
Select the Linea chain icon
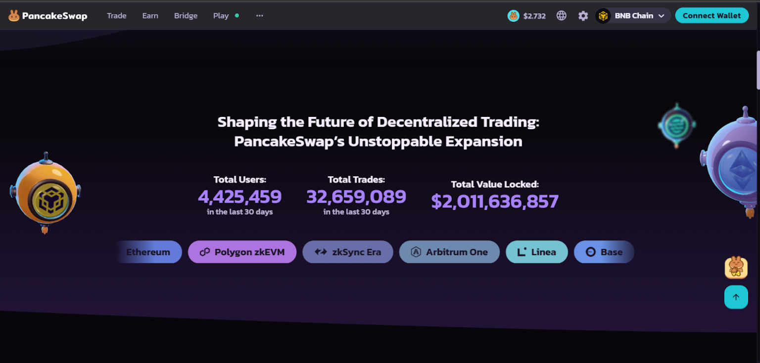tap(520, 252)
